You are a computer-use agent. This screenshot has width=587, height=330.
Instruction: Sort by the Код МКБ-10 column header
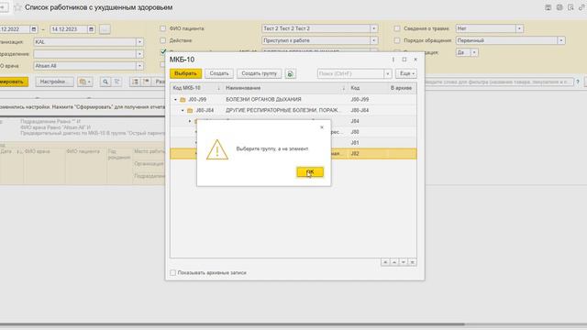click(196, 88)
